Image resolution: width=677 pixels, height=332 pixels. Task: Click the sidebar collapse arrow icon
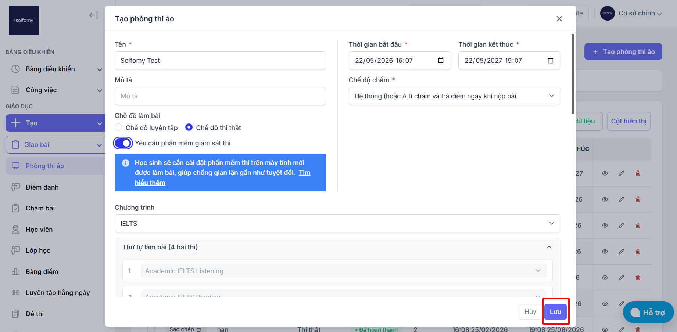pyautogui.click(x=93, y=15)
